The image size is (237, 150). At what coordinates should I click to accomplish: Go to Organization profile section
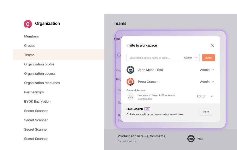point(39,64)
